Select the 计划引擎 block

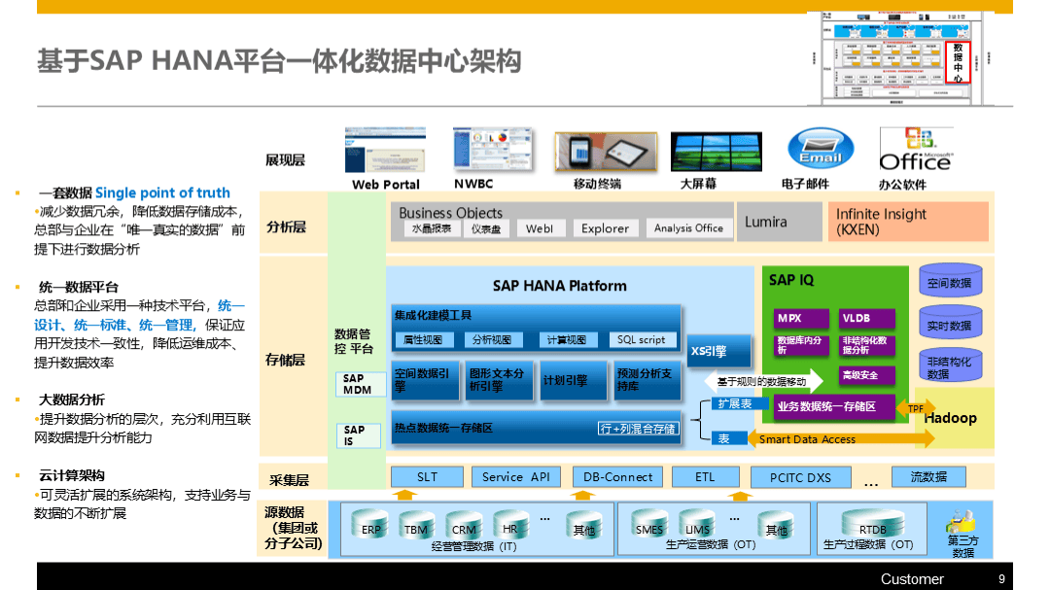574,380
